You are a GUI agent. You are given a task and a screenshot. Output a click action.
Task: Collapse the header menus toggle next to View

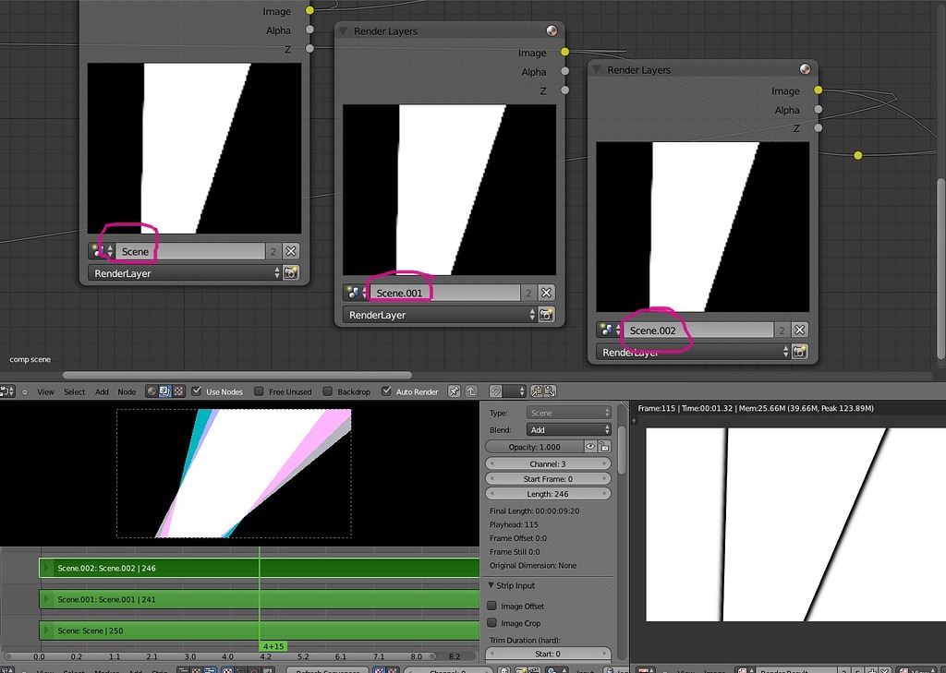(x=25, y=392)
